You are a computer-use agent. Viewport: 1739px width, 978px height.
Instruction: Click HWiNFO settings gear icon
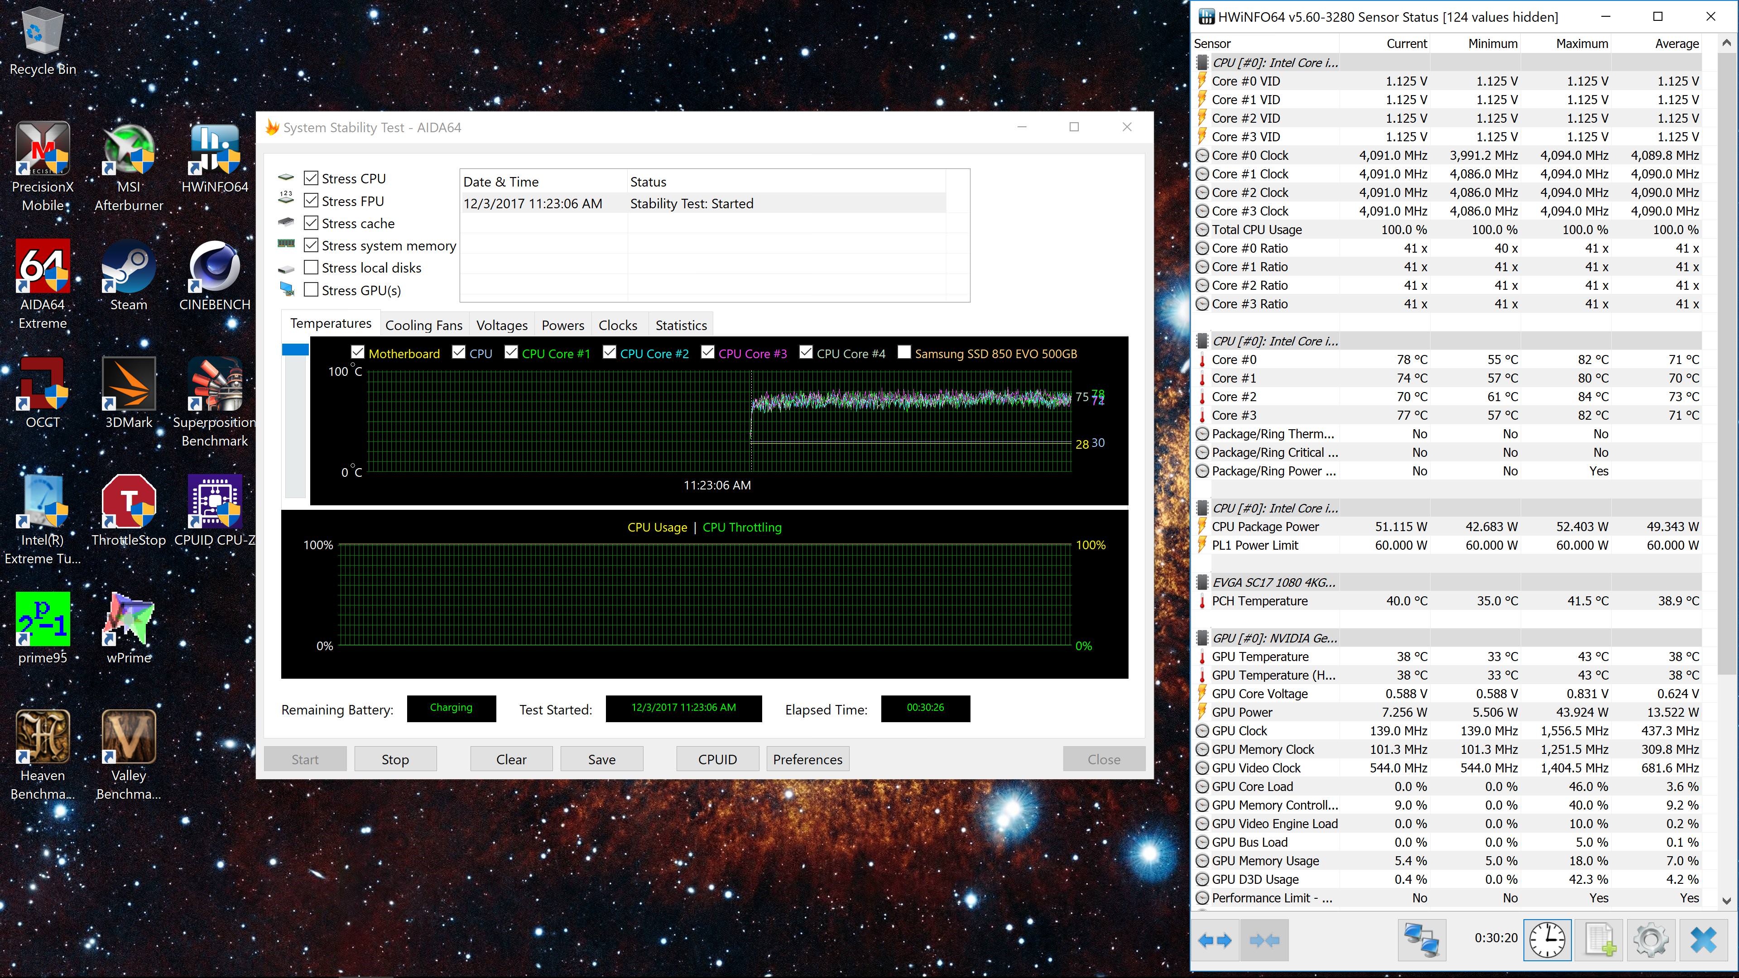click(1651, 940)
